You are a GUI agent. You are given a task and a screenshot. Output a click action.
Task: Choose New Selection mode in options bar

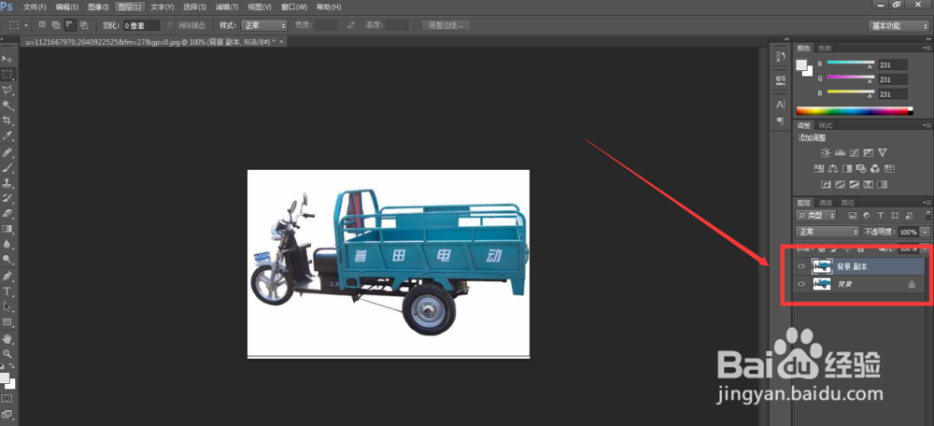click(x=42, y=25)
